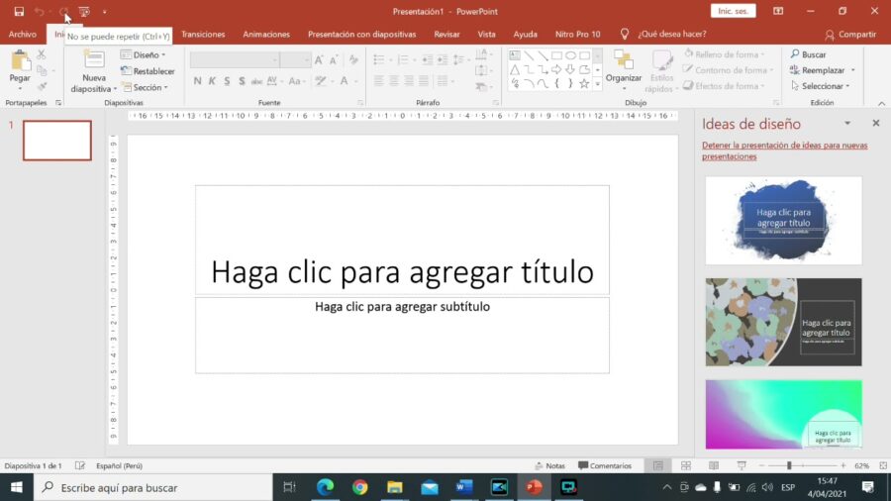Open the Revisar tab

pyautogui.click(x=446, y=34)
